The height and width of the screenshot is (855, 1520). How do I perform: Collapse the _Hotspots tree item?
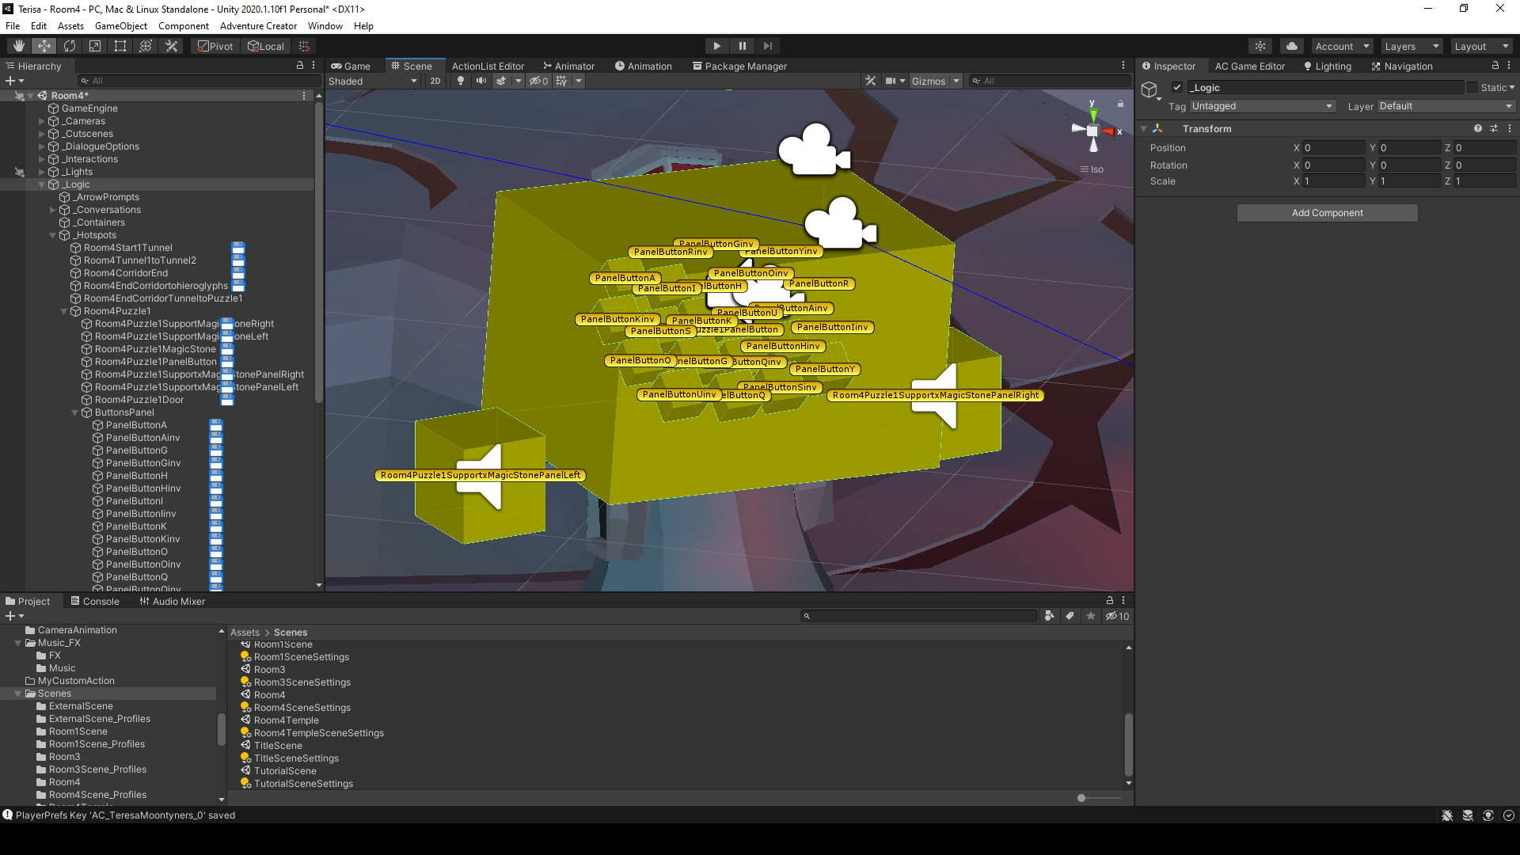(53, 235)
